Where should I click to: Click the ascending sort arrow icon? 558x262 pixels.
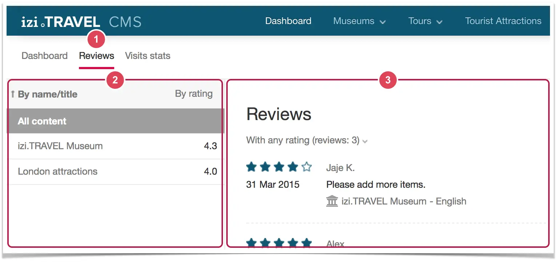(x=13, y=94)
